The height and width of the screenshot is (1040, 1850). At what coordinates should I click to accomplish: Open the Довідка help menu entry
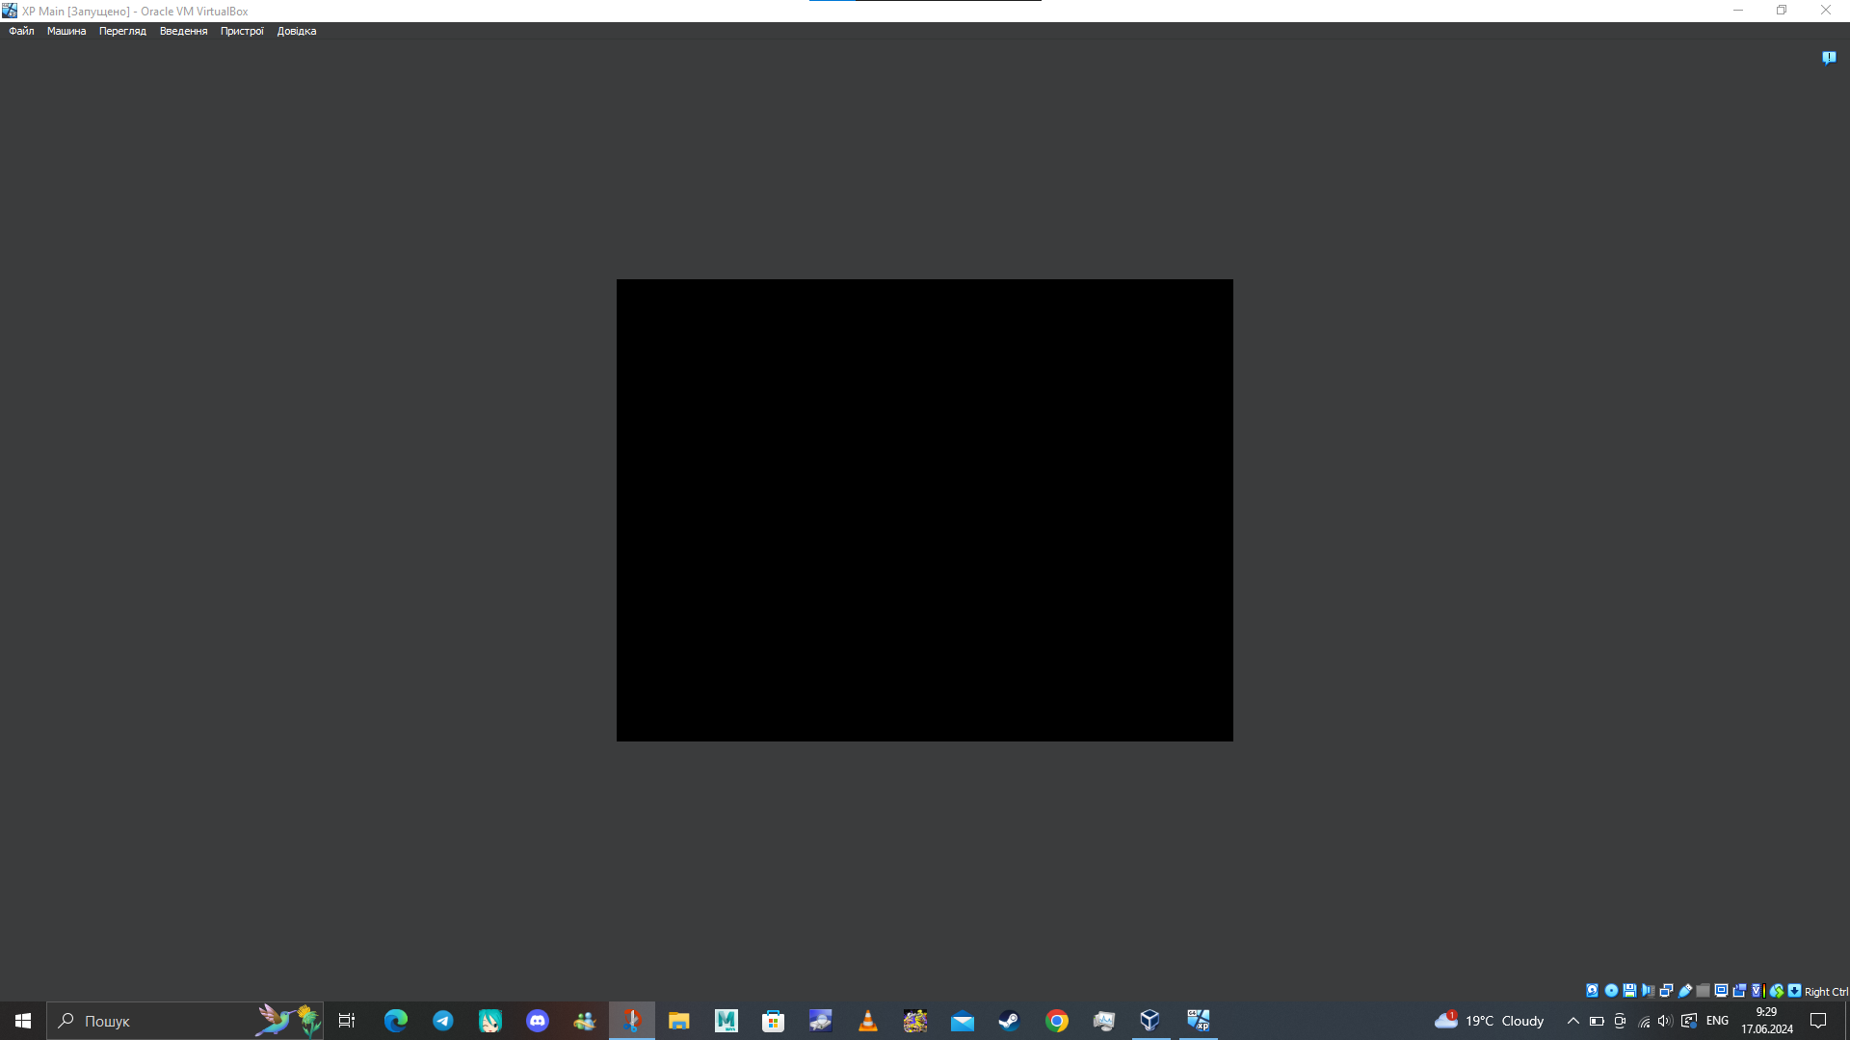tap(297, 31)
